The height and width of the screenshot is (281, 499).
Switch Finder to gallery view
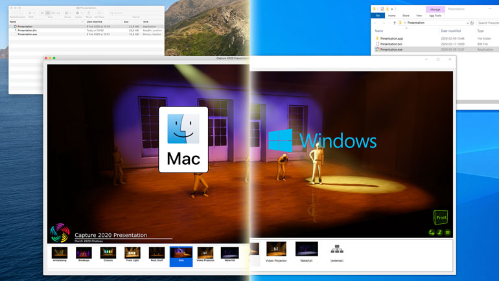click(58, 13)
